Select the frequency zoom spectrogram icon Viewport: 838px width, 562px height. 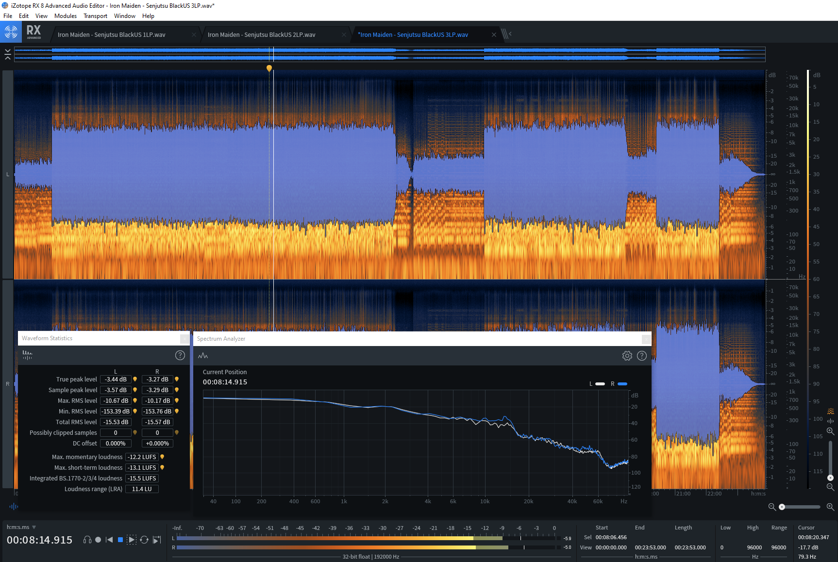831,412
